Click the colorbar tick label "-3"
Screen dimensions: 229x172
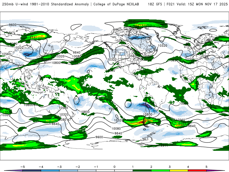[59, 167]
